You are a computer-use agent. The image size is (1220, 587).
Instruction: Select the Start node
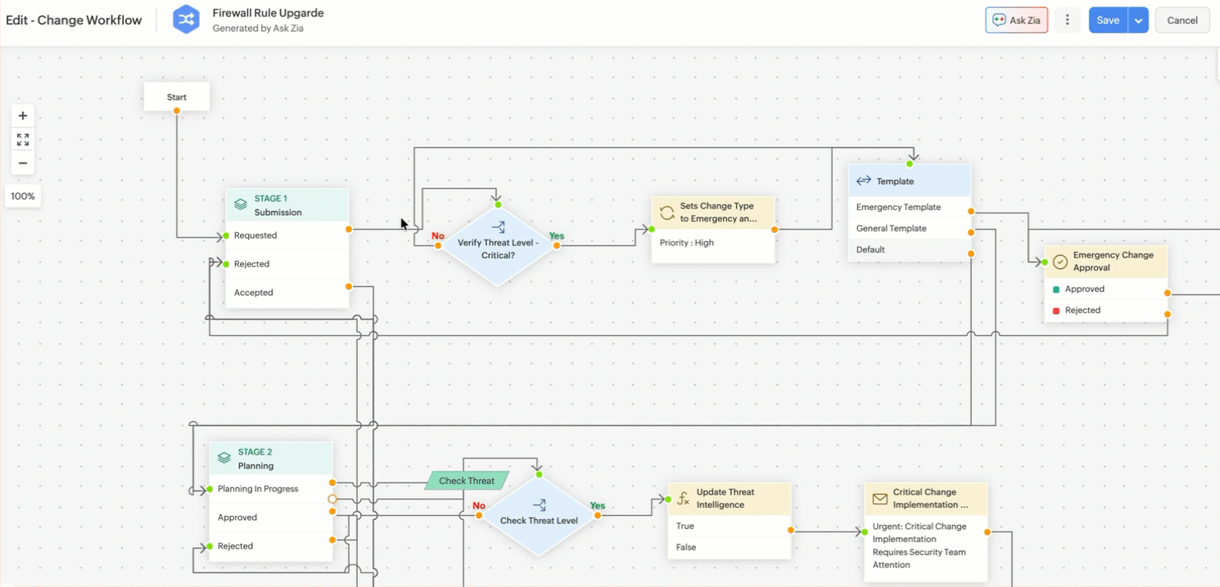click(x=177, y=96)
